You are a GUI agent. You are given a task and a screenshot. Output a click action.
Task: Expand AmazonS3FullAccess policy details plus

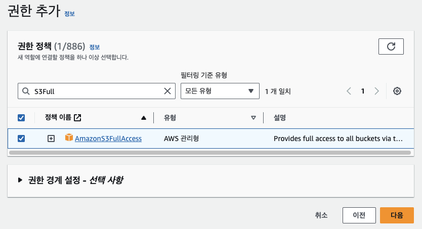click(51, 139)
